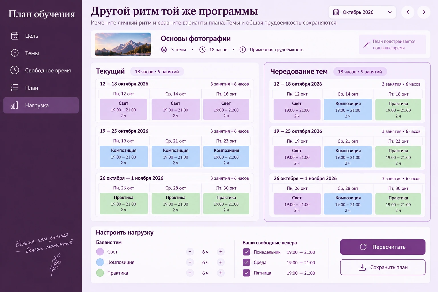
Task: Uncheck the Понедельник evening checkbox
Action: (246, 252)
